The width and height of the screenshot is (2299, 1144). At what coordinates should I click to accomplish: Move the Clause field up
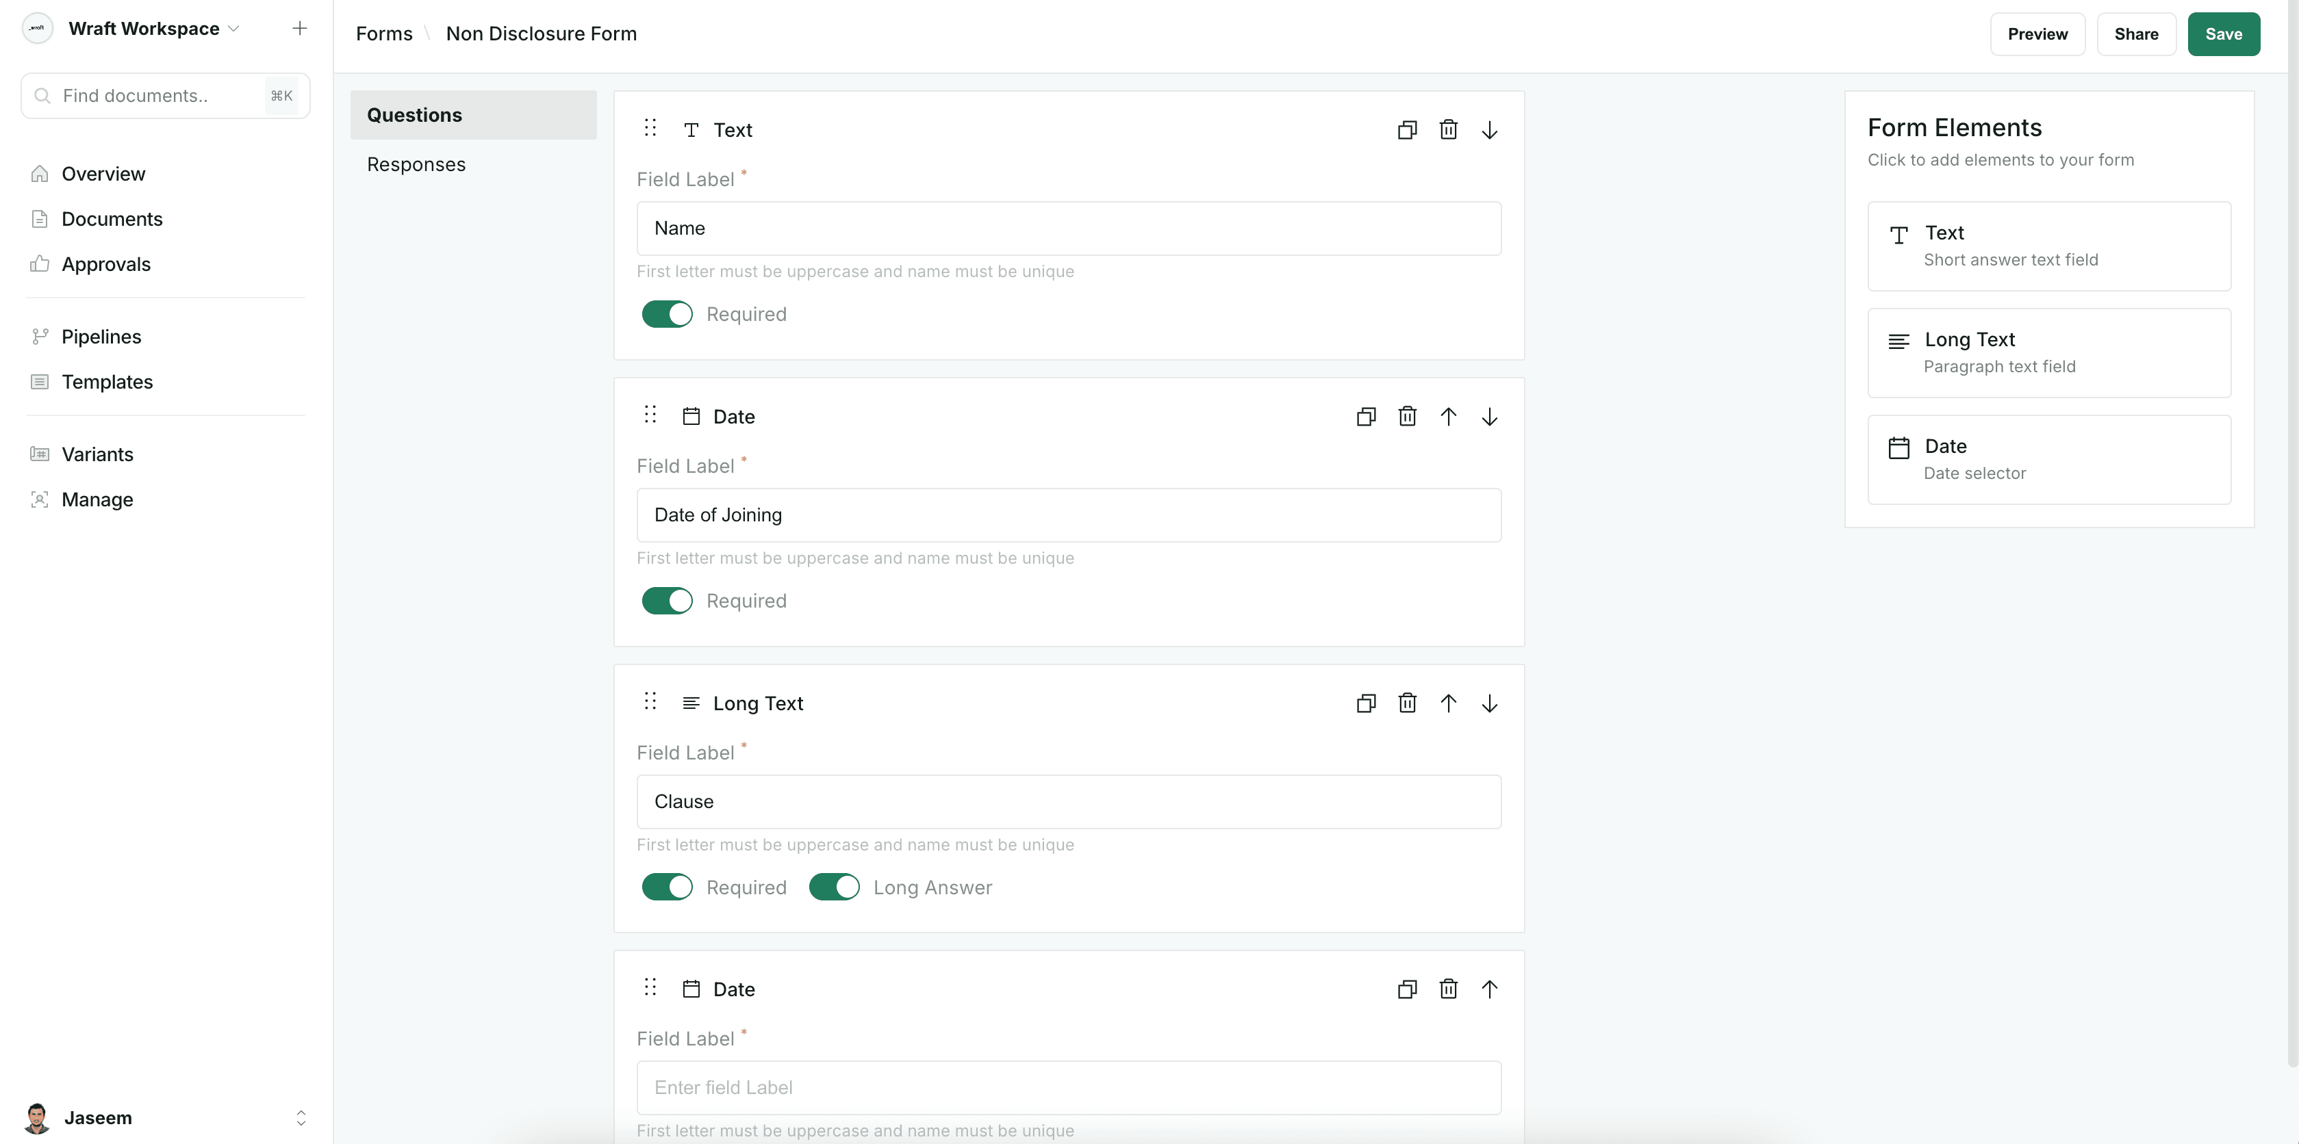(1447, 703)
